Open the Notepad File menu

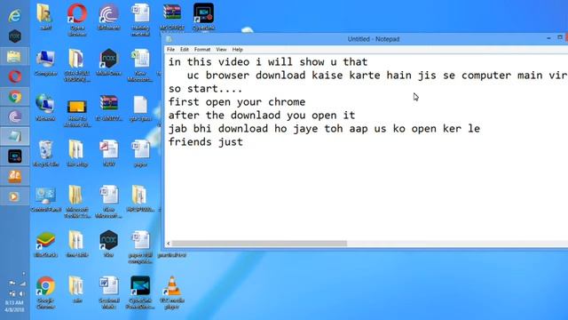[x=170, y=50]
